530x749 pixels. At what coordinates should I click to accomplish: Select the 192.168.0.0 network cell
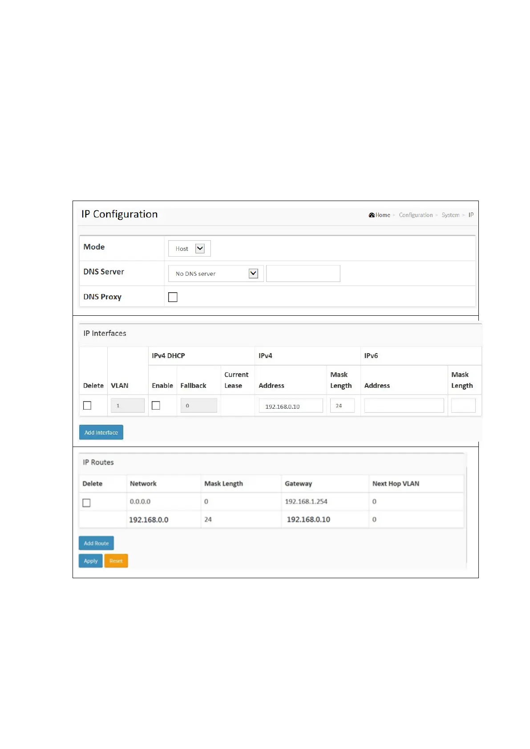point(149,519)
